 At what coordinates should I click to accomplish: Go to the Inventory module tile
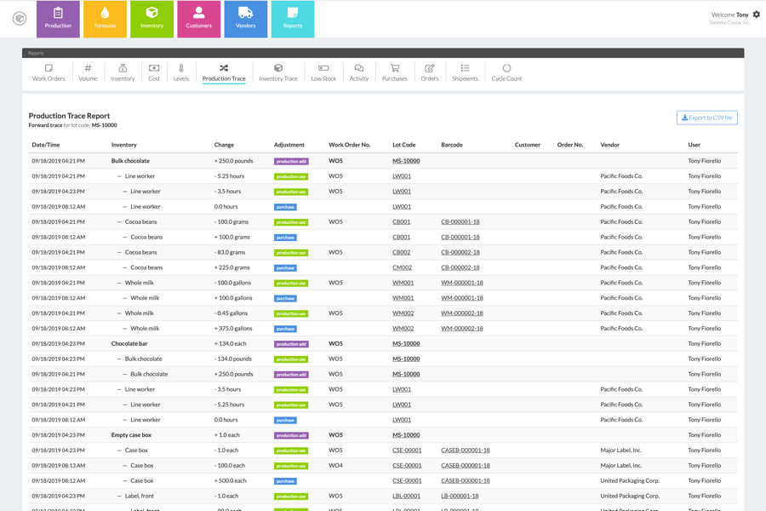151,19
